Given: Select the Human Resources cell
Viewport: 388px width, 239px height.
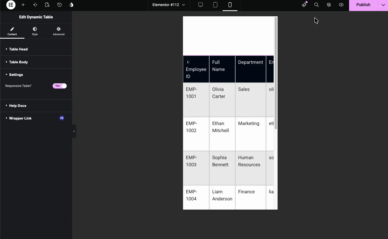Looking at the screenshot, I should [x=251, y=168].
